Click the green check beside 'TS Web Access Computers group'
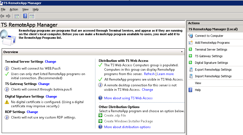 click(100, 65)
